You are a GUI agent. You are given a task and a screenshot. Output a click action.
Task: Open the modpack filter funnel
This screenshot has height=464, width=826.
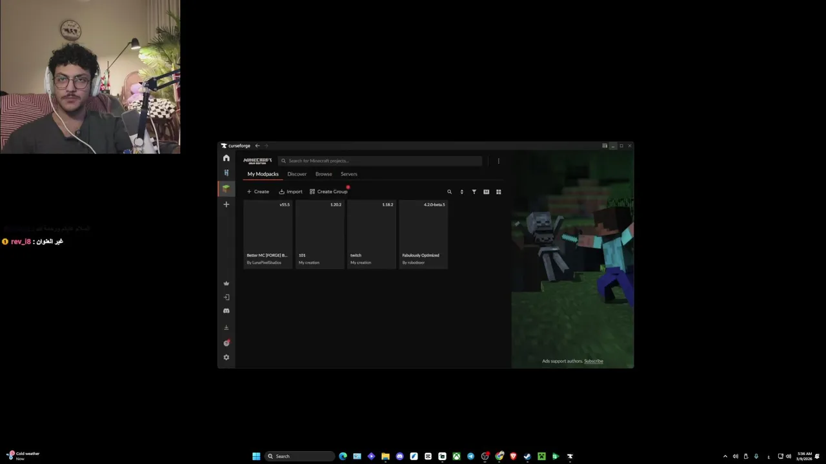click(x=474, y=191)
